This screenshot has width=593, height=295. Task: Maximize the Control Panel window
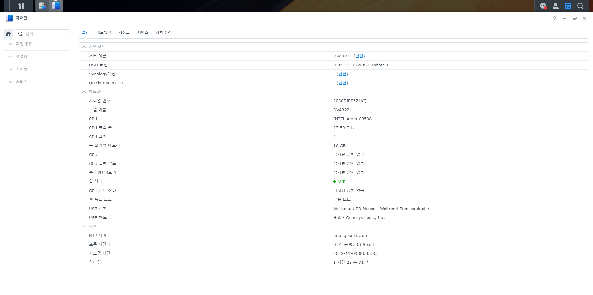[x=574, y=18]
